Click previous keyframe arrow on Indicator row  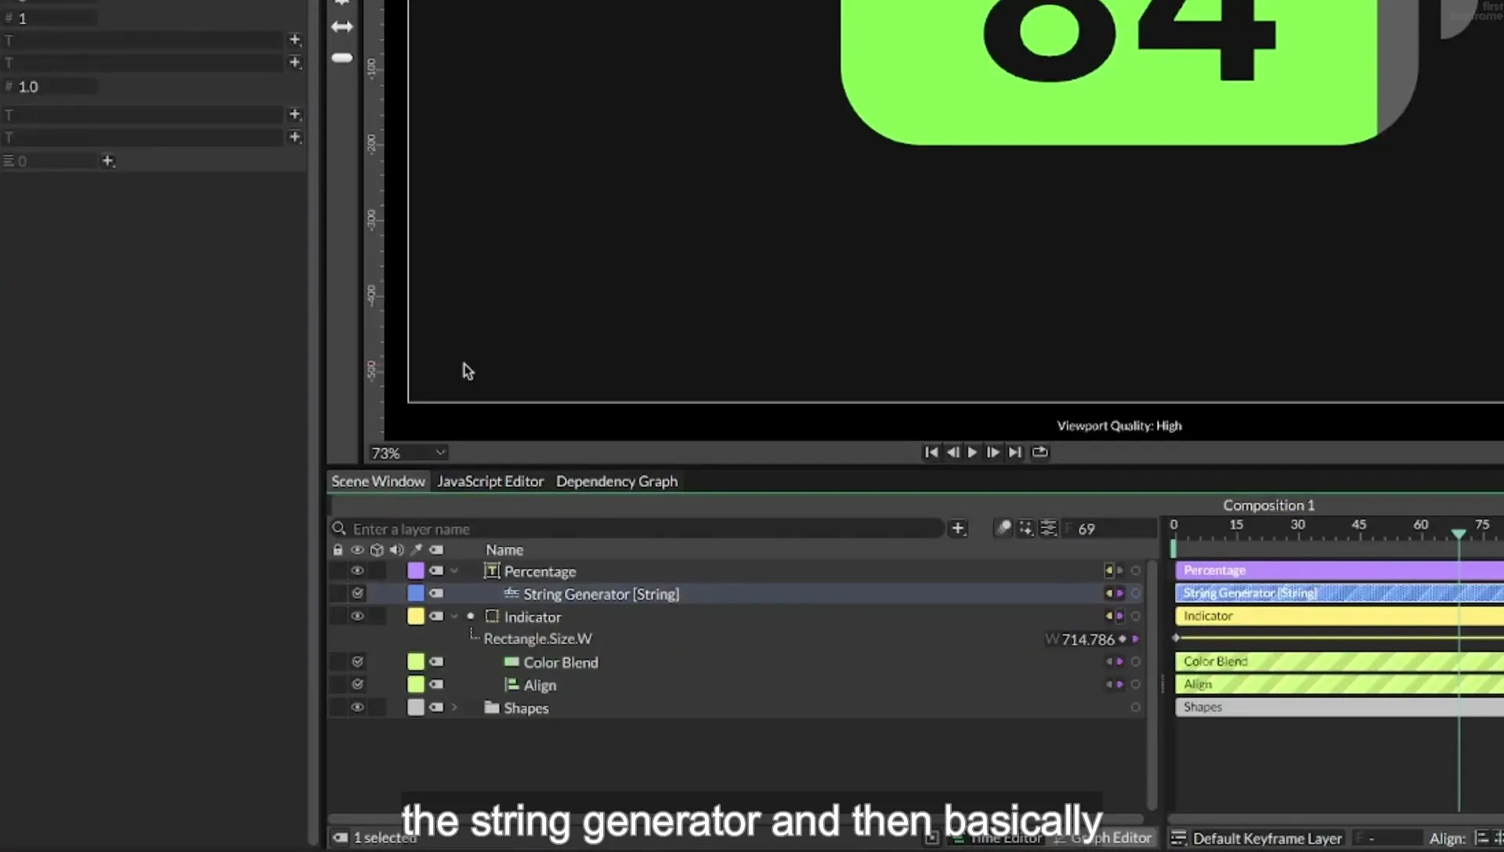pos(1108,616)
